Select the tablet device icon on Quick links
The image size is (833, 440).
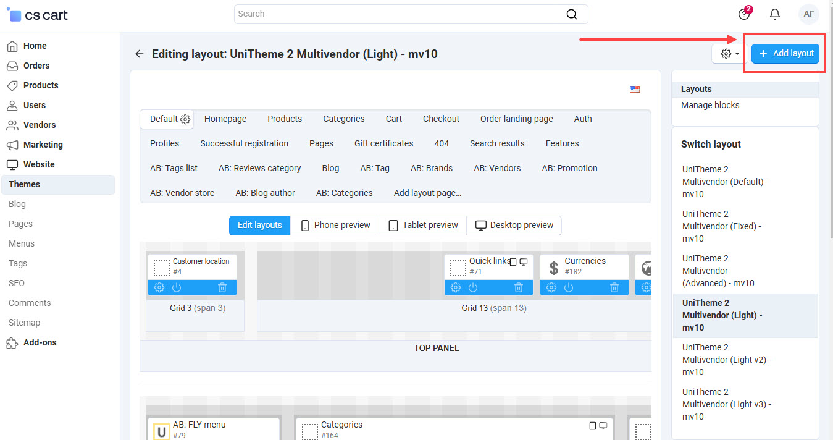click(x=513, y=262)
